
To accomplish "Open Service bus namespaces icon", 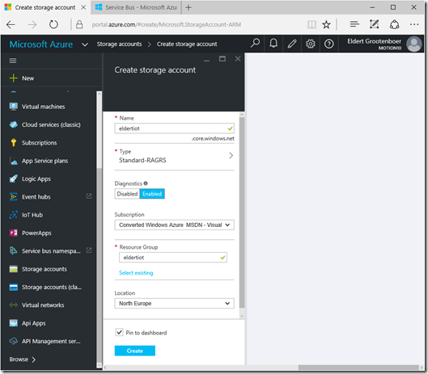I will coord(14,250).
